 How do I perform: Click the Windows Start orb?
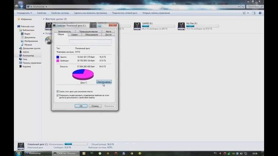[x=18, y=153]
